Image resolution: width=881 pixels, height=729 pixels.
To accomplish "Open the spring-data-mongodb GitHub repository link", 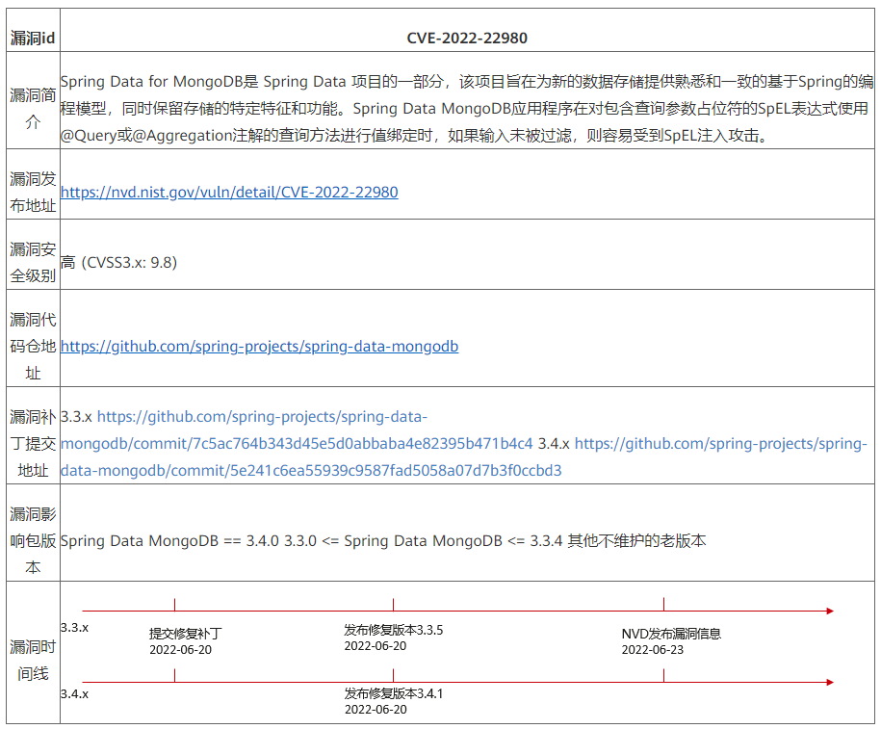I will (x=259, y=347).
